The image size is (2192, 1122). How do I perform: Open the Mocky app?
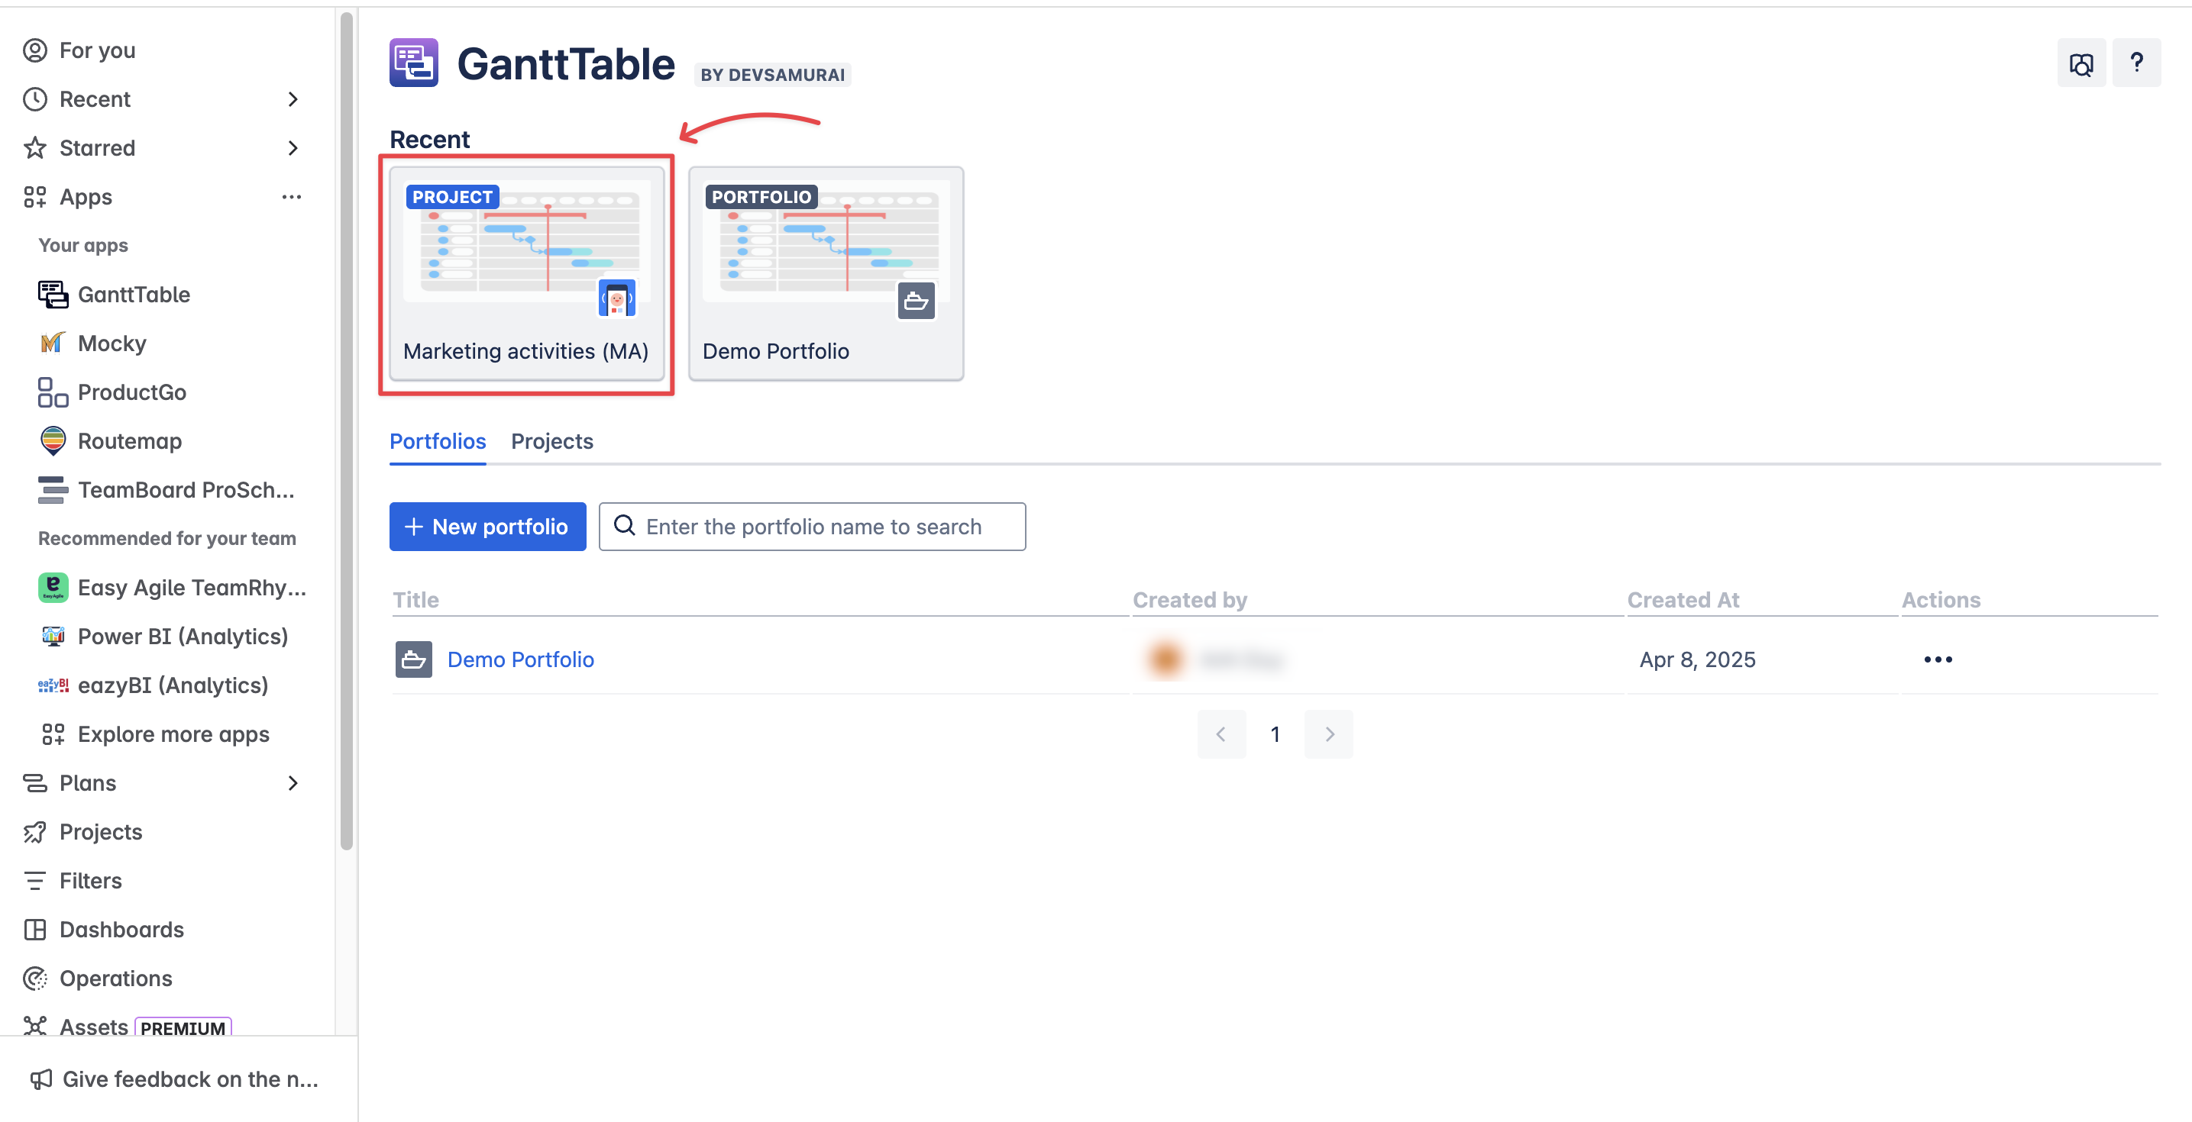112,343
